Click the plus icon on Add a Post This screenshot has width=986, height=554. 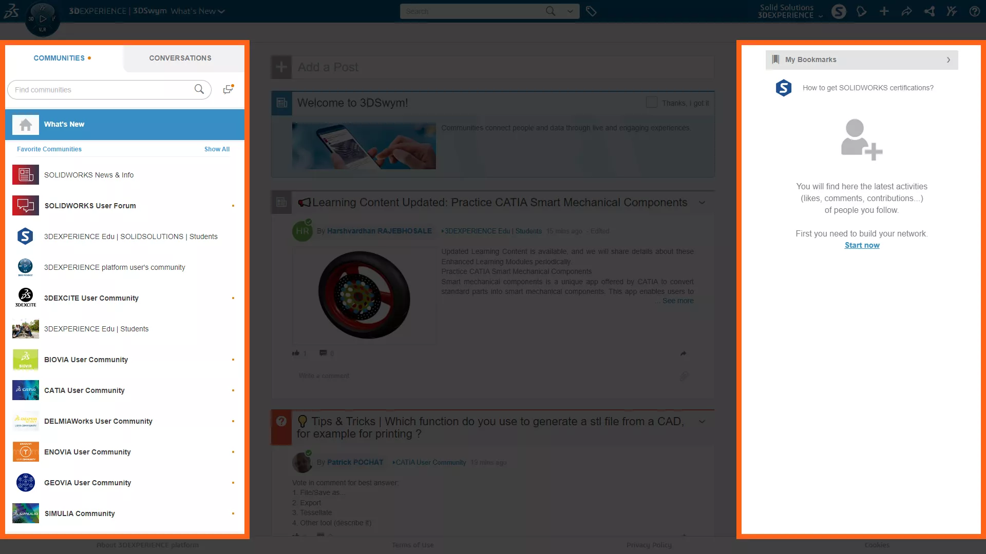[281, 67]
